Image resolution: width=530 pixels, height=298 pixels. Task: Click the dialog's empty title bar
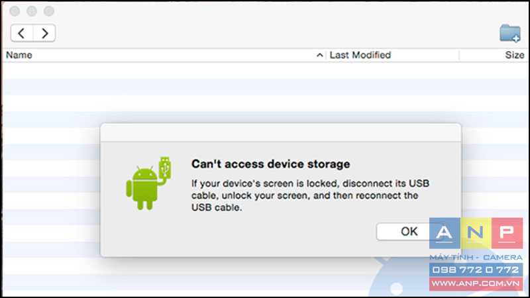click(x=280, y=132)
